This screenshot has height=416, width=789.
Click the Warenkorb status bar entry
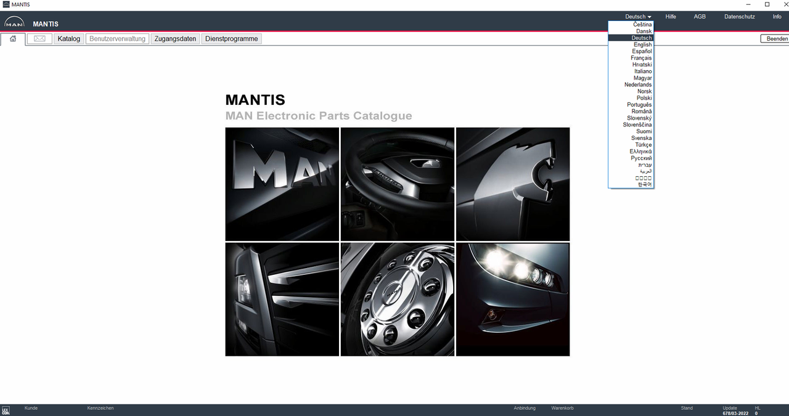[563, 408]
